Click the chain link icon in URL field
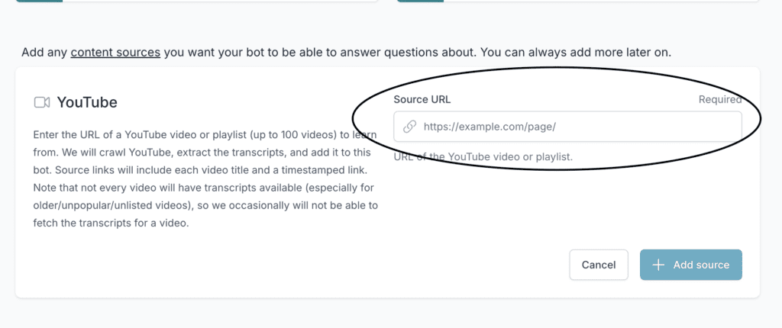The image size is (782, 328). (x=409, y=127)
